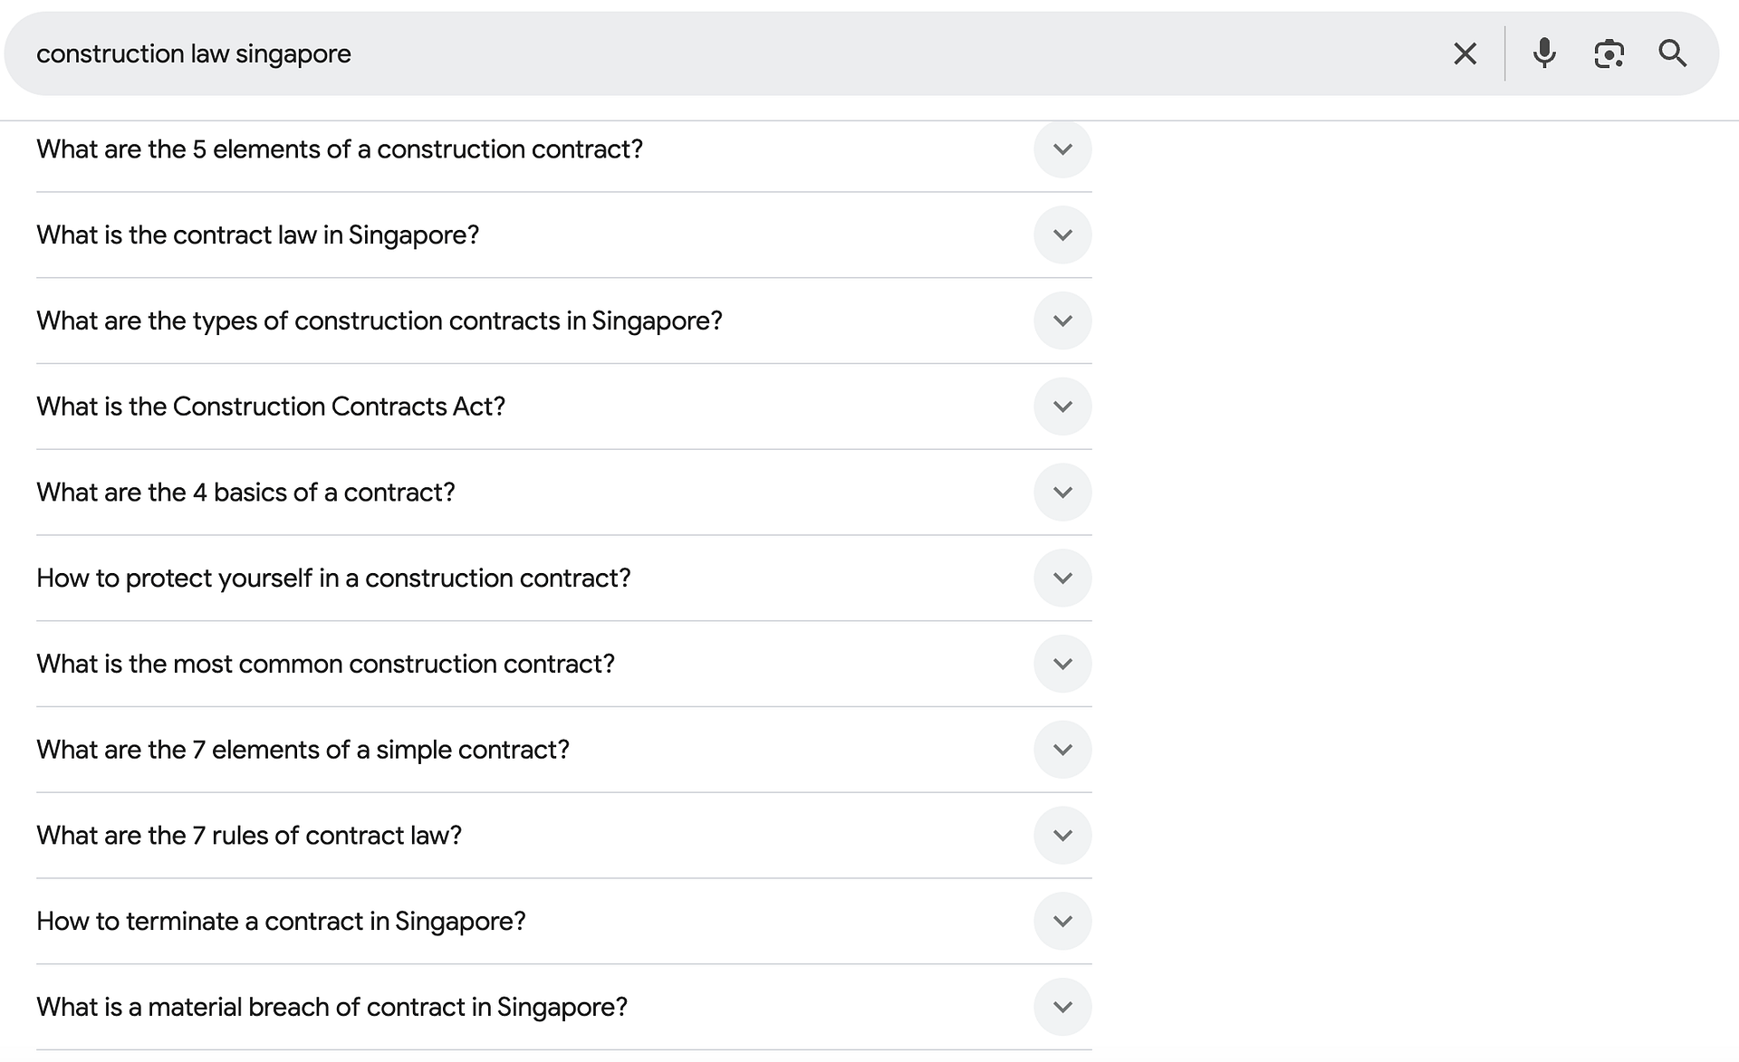
Task: Expand chevron for most common construction contract
Action: pyautogui.click(x=1062, y=665)
